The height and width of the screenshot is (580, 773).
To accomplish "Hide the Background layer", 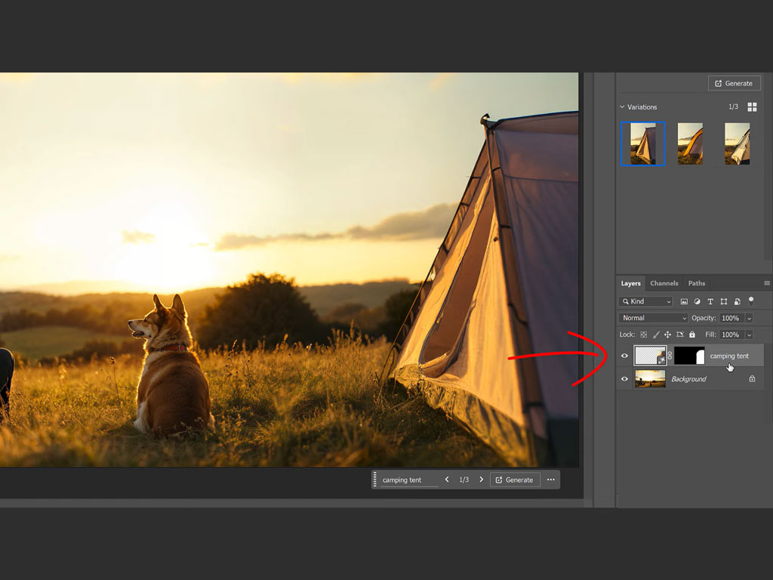I will [624, 379].
